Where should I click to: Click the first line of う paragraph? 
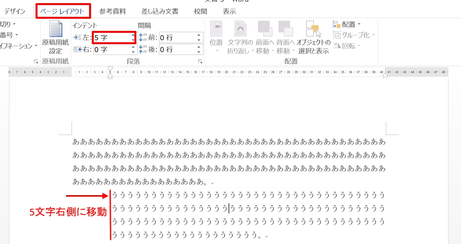pos(248,195)
